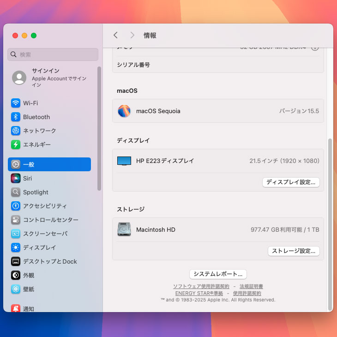Click the macOS Sequoia label
This screenshot has width=337, height=337.
[x=158, y=111]
